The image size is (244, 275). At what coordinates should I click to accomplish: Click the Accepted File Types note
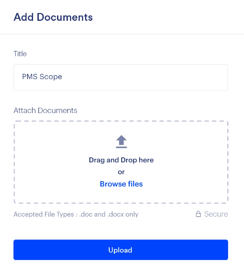(x=76, y=214)
